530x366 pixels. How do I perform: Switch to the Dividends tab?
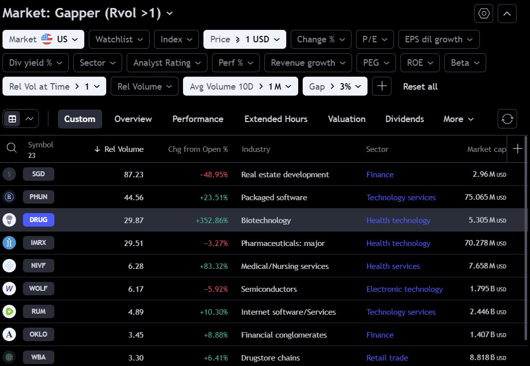point(404,119)
